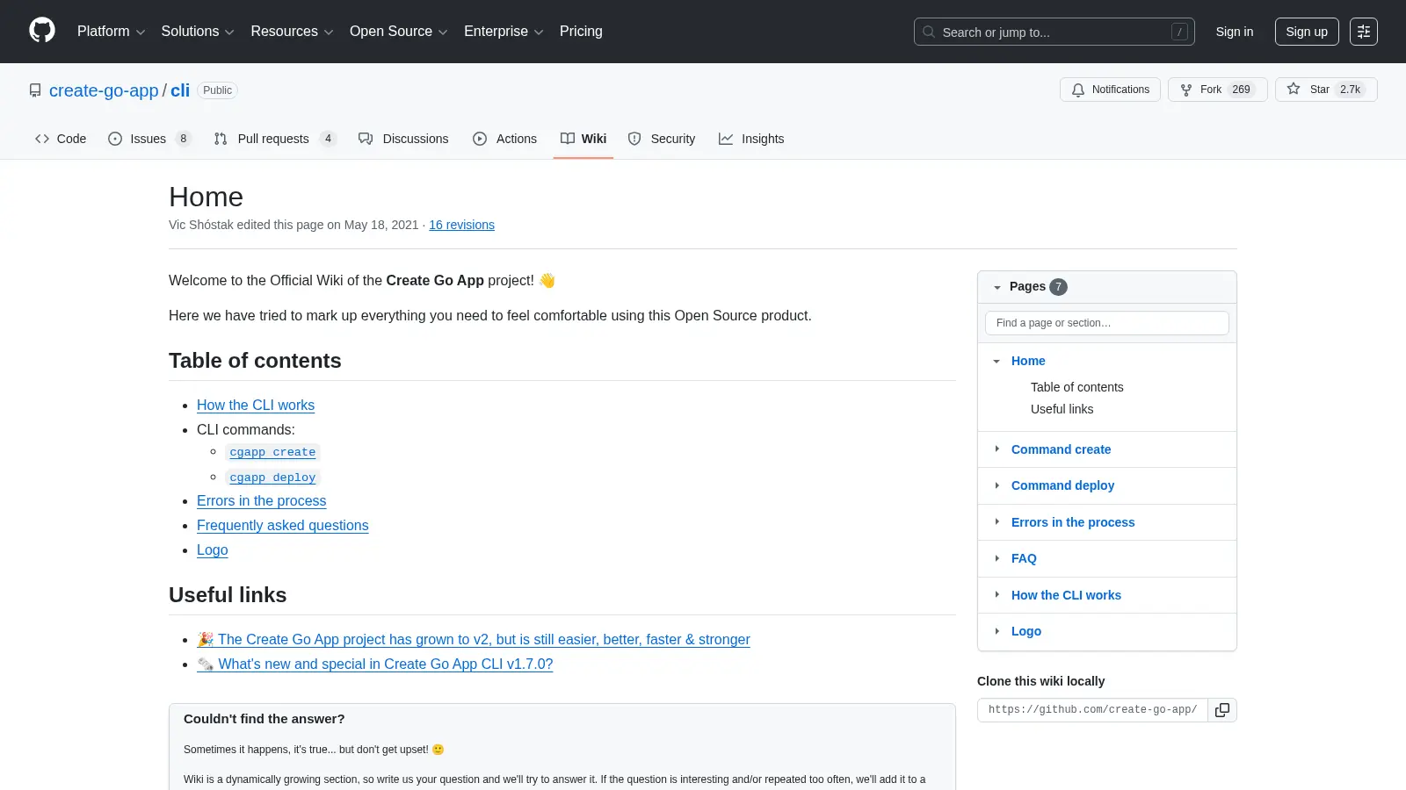Expand the Command create page sections

tap(997, 449)
